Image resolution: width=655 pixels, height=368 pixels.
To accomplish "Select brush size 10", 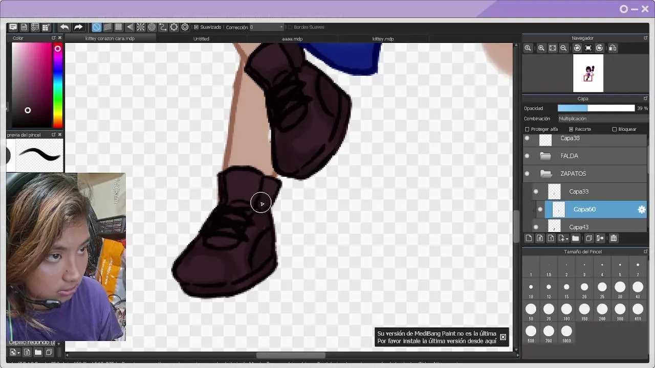I will tap(531, 290).
